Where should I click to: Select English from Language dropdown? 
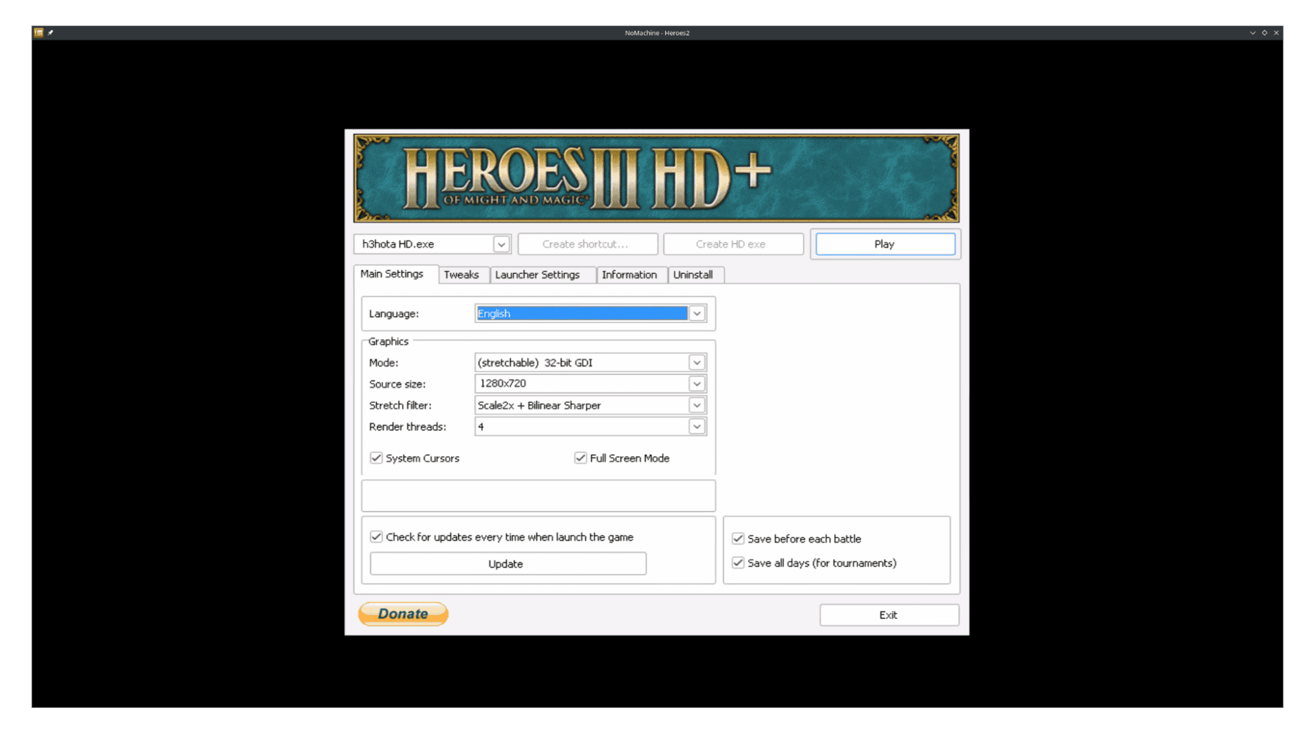pyautogui.click(x=587, y=313)
